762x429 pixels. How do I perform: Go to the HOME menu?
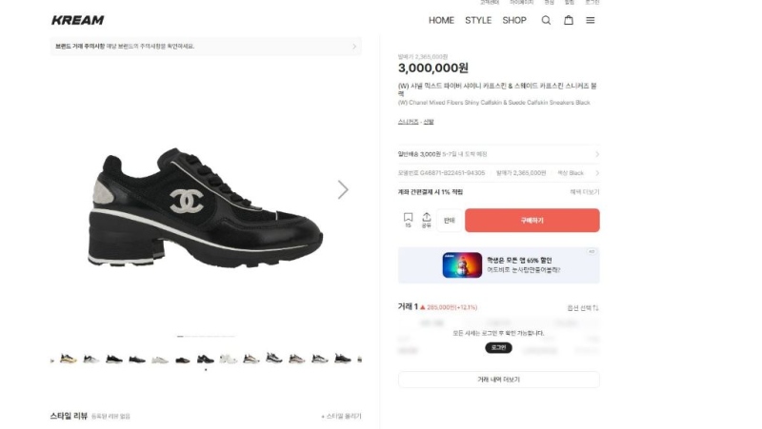[441, 20]
